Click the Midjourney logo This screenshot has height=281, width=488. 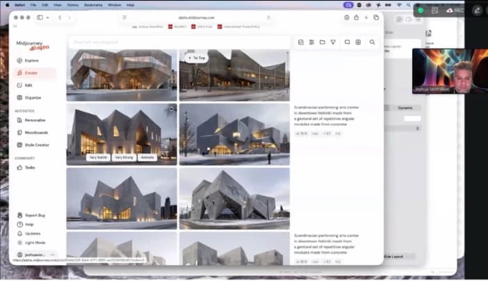coord(33,45)
